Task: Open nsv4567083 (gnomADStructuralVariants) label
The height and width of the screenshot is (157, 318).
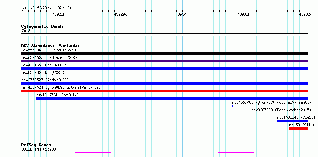Action: tap(272, 102)
